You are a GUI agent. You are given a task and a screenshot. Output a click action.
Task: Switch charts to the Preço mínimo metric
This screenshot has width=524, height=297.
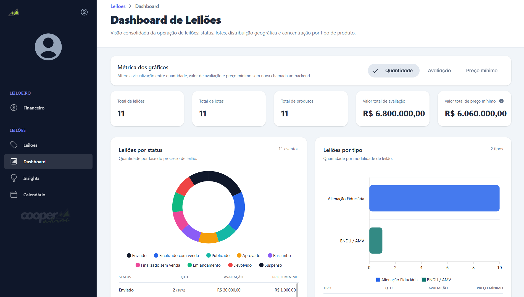click(x=482, y=71)
